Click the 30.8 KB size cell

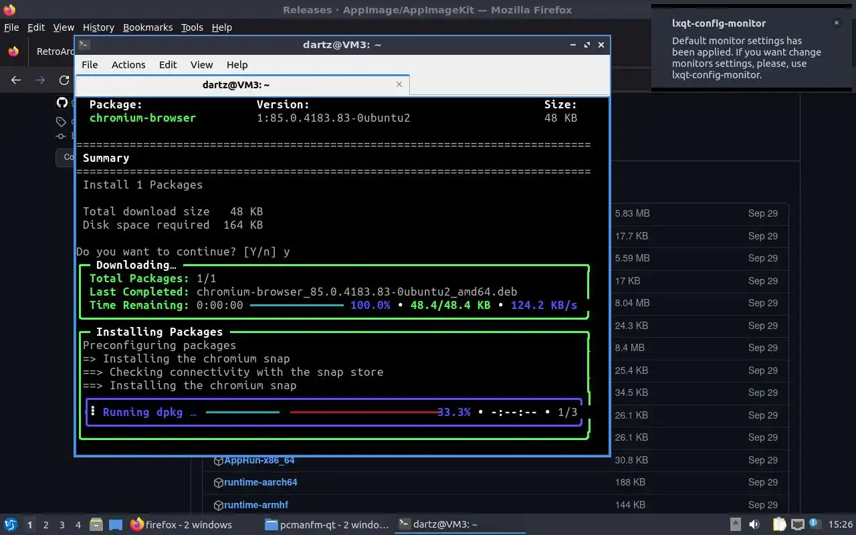click(631, 460)
